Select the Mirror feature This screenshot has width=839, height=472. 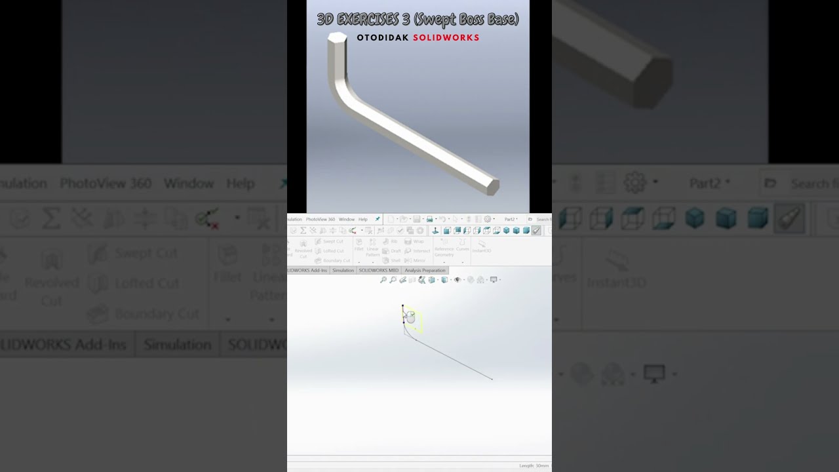click(414, 260)
